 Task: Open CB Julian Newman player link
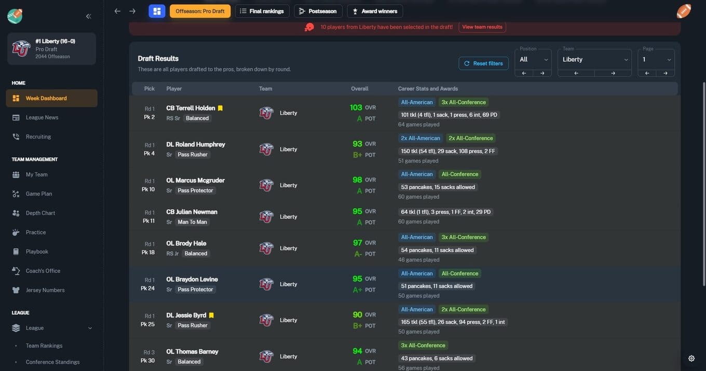[192, 212]
